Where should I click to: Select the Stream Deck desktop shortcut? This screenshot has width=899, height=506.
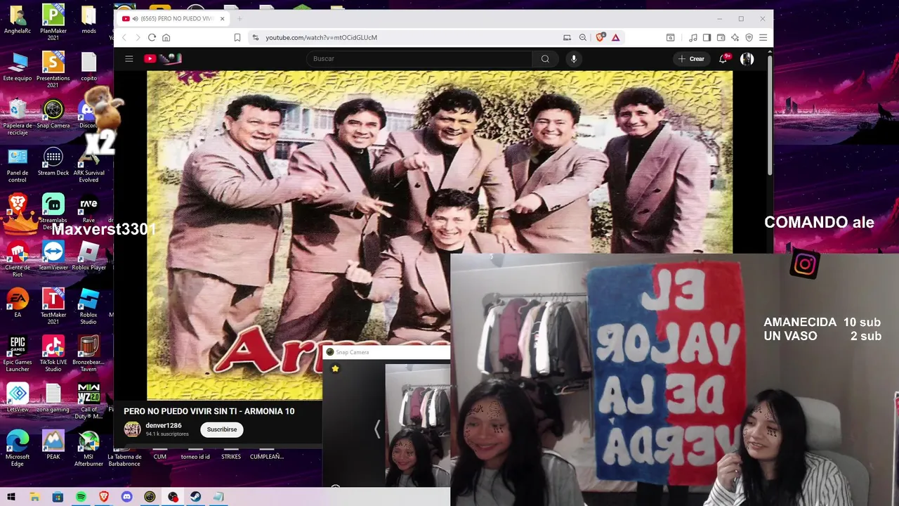pos(53,162)
